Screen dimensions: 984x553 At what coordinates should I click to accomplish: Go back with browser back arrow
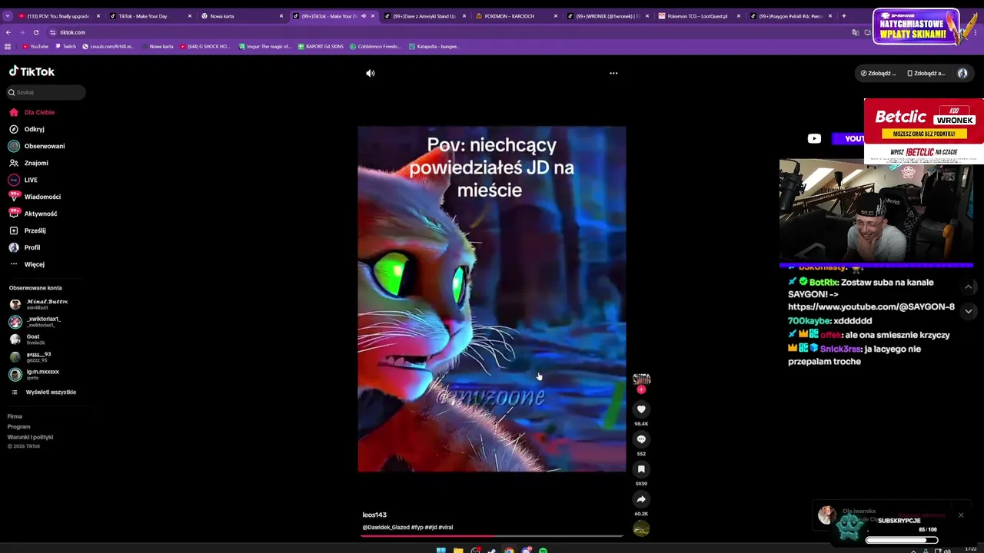coord(8,32)
